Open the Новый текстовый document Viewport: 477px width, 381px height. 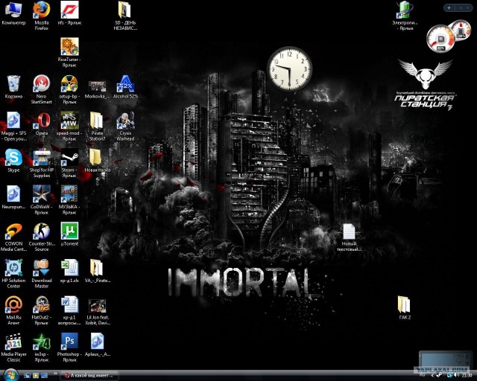pyautogui.click(x=349, y=237)
